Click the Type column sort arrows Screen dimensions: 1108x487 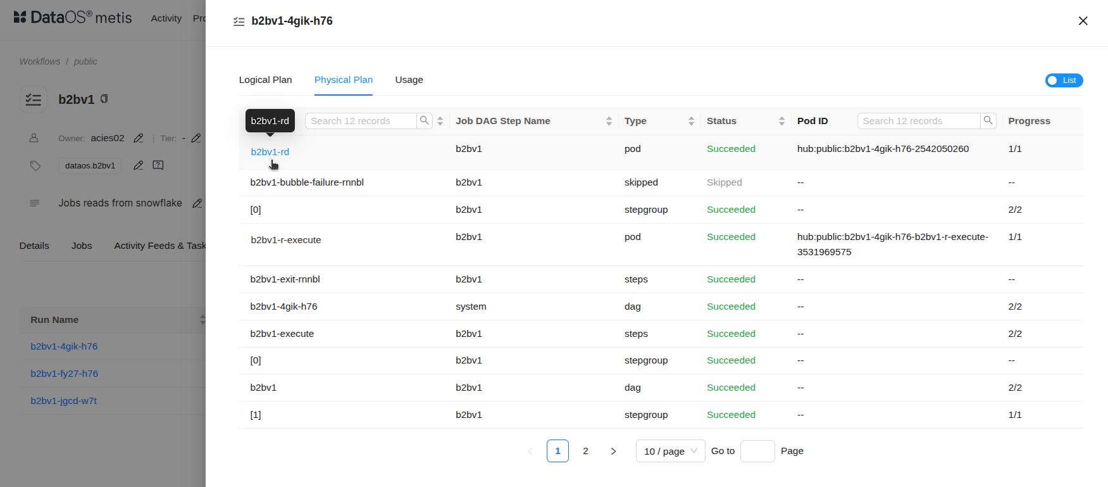click(x=691, y=121)
